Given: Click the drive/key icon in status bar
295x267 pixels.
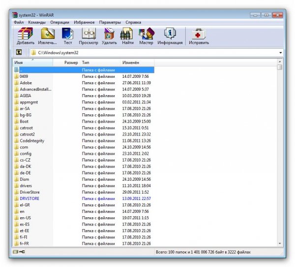Looking at the screenshot, I should coord(19,252).
